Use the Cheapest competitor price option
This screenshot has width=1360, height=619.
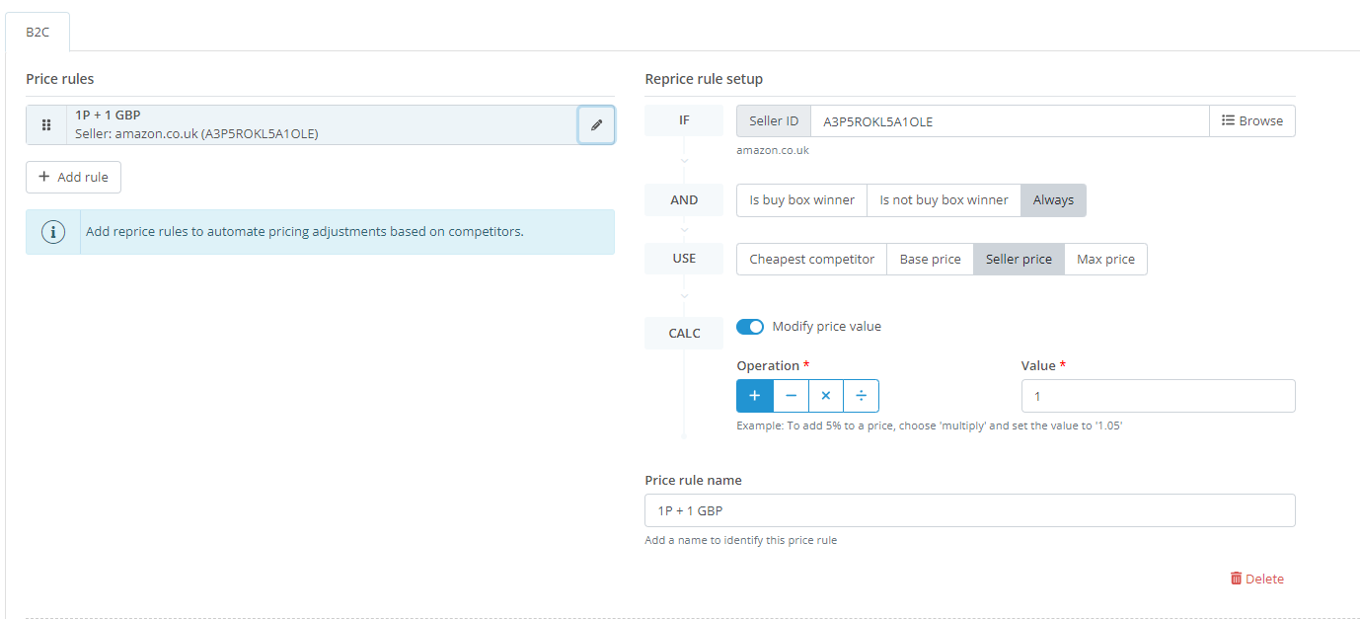pyautogui.click(x=811, y=260)
